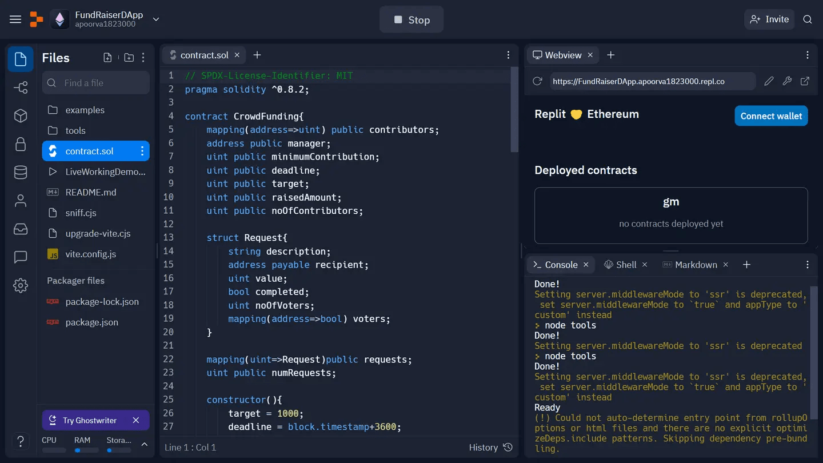Image resolution: width=823 pixels, height=463 pixels.
Task: Open the Packages cube sidebar icon
Action: pyautogui.click(x=21, y=115)
